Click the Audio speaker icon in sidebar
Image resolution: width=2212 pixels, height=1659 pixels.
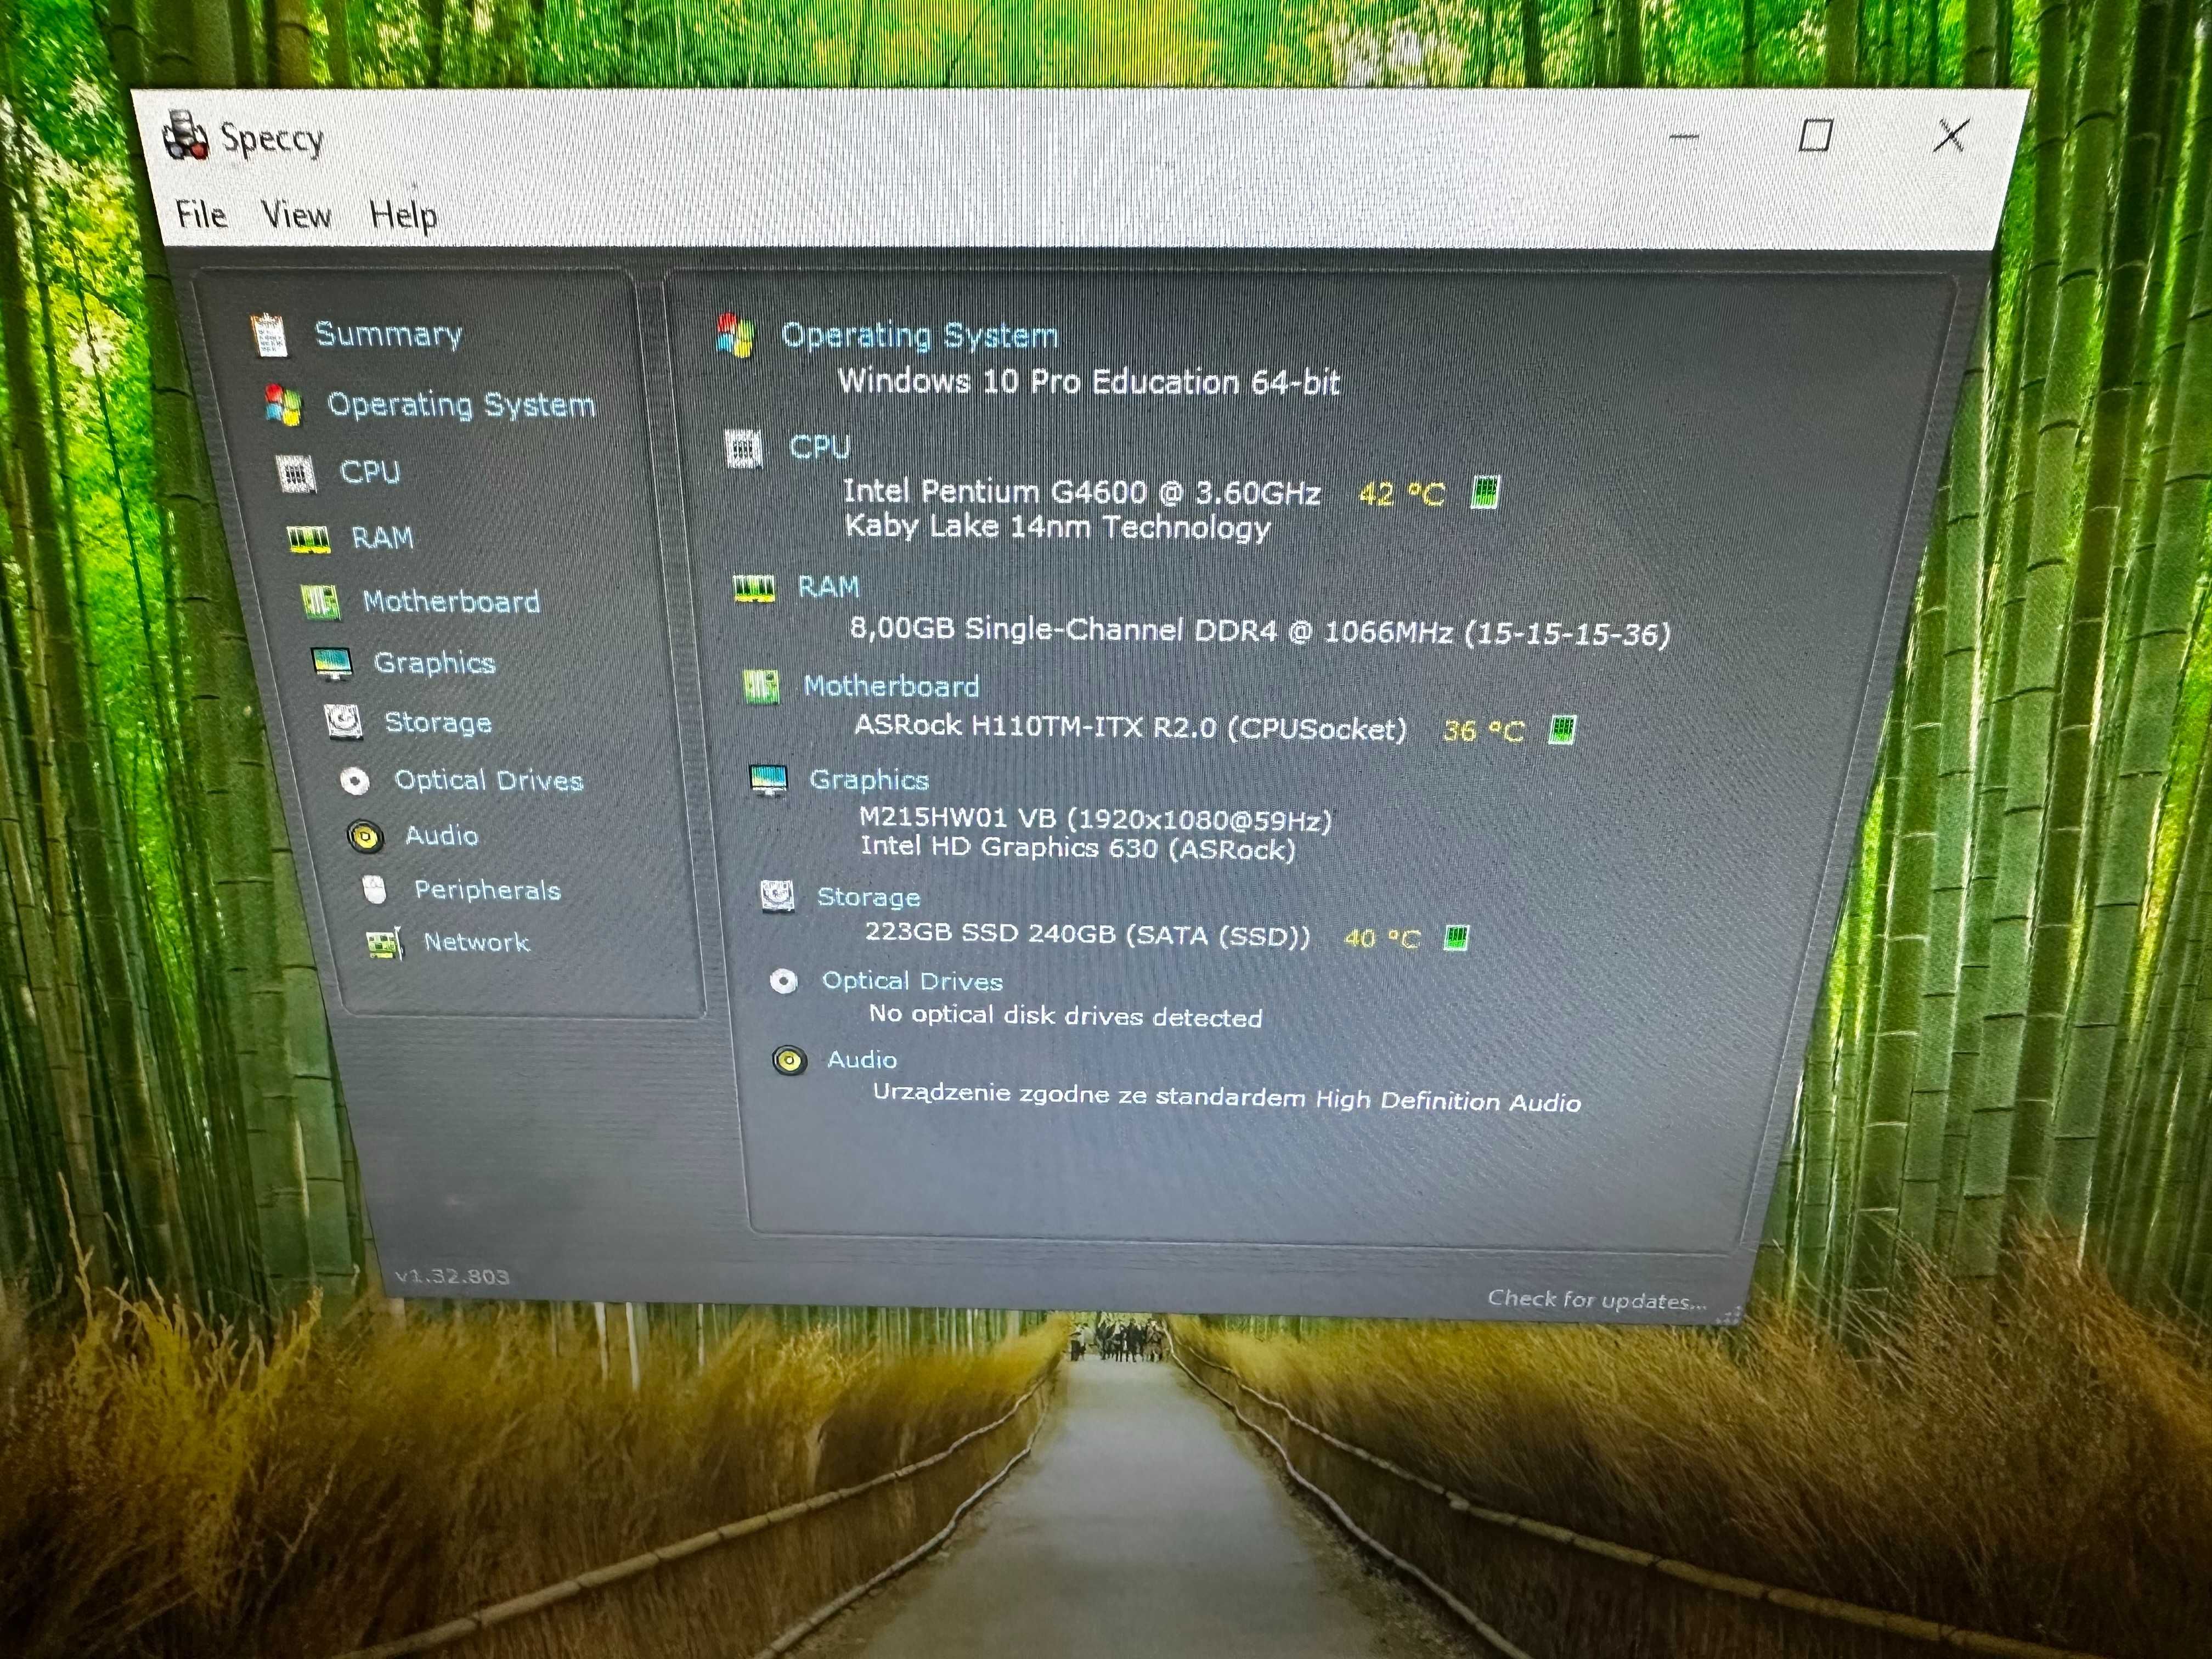pyautogui.click(x=365, y=836)
